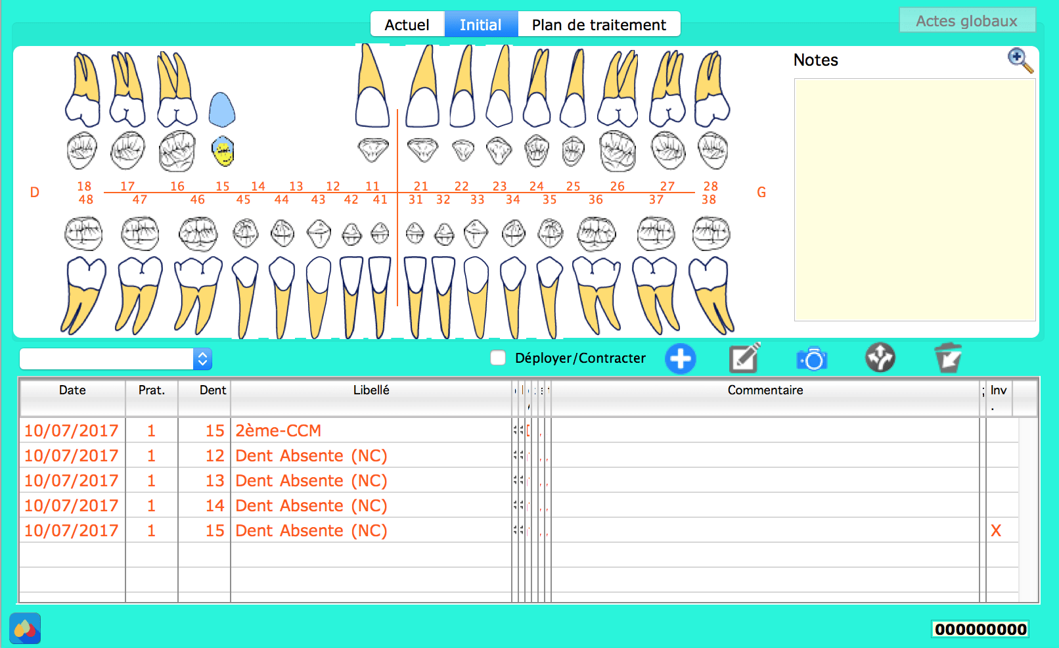Click the trash bin delete icon
Image resolution: width=1059 pixels, height=648 pixels.
click(x=947, y=358)
